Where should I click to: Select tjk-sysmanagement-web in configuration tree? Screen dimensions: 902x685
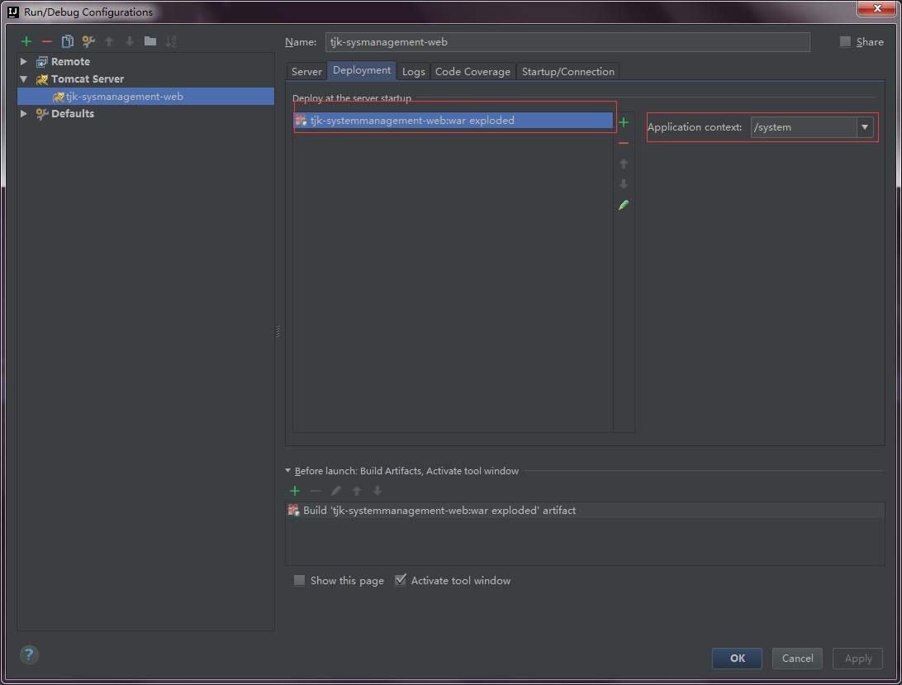point(146,97)
